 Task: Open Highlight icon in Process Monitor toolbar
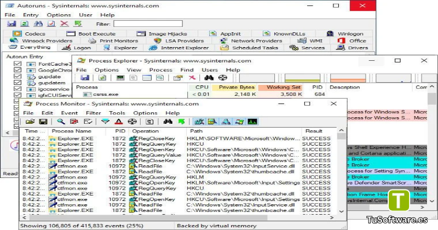(x=119, y=122)
